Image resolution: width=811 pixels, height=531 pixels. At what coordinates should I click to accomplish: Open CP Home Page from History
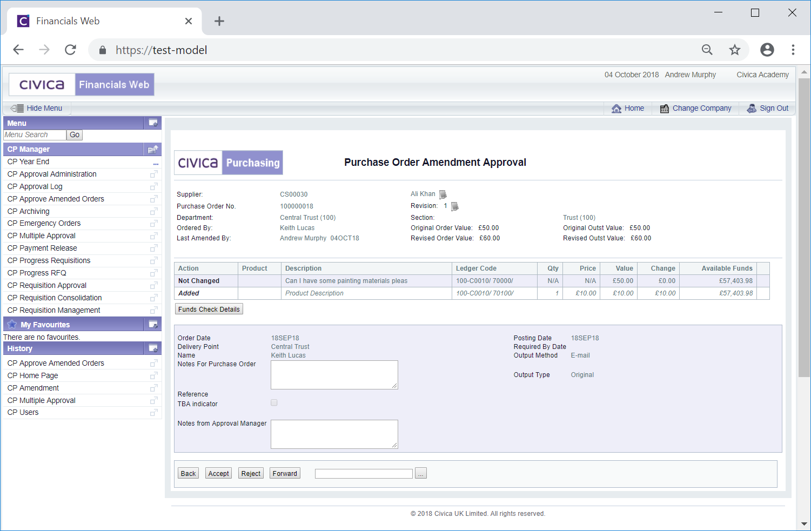click(32, 376)
